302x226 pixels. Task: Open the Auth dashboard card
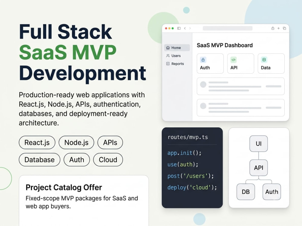[x=210, y=64]
